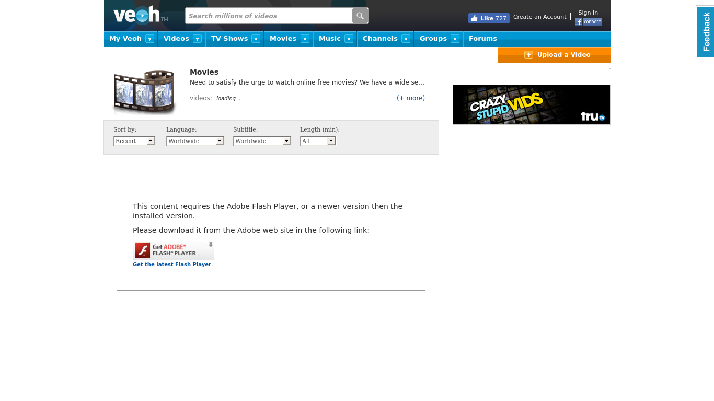The height and width of the screenshot is (401, 714).
Task: Click the Sign In link
Action: 588,13
